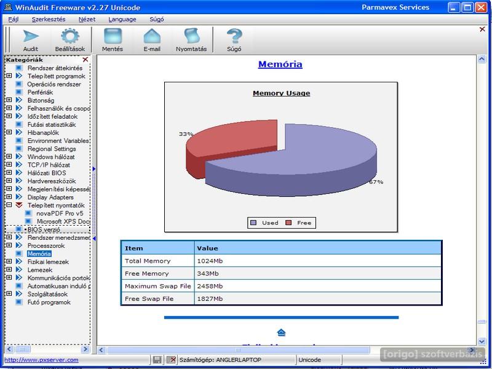Expand the TCP/IP hálózat node
Image resolution: width=492 pixels, height=369 pixels.
(9, 165)
